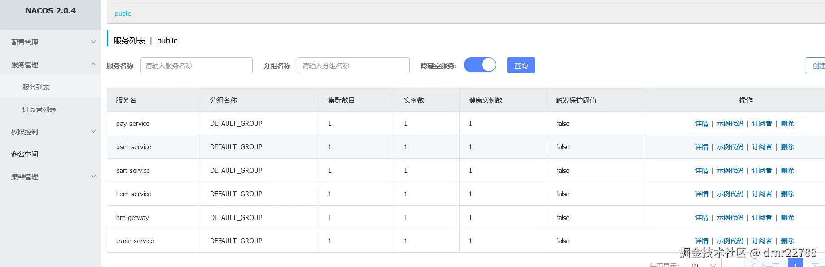
Task: Focus the 服务名称 input field
Action: [196, 65]
